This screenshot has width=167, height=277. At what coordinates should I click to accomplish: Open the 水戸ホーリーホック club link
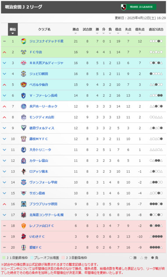pos(43,106)
